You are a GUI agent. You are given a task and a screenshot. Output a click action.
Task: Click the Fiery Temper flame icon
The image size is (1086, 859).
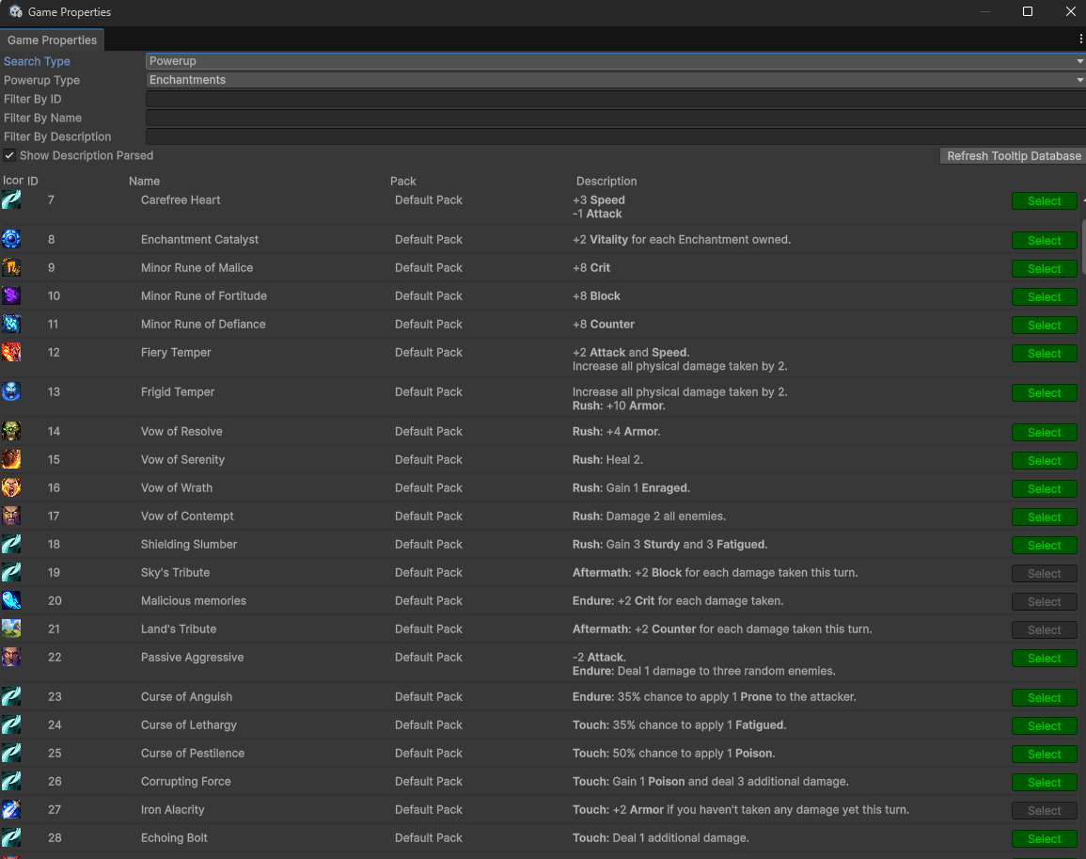[12, 352]
